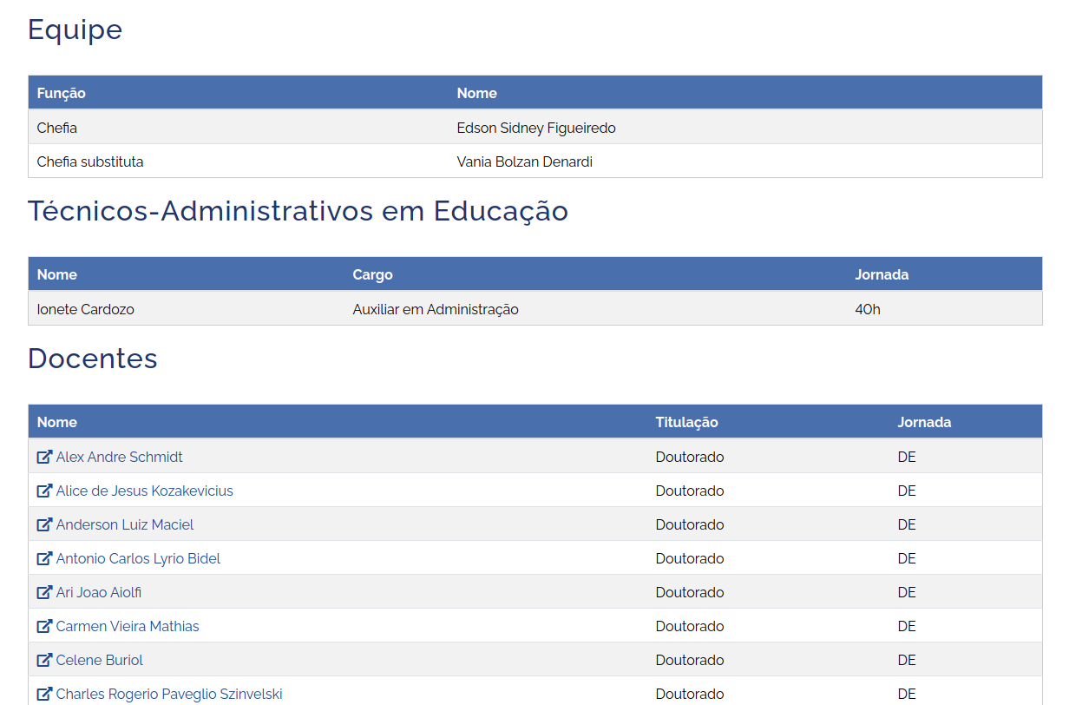Click external link icon beside Antonio Carlos Lyrio Bidel

tap(44, 558)
